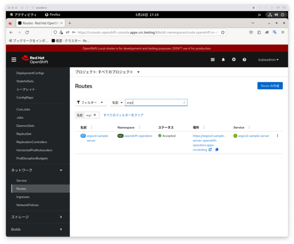This screenshot has height=244, width=294.
Task: Select DaemonSets in sidebar
Action: (25, 125)
